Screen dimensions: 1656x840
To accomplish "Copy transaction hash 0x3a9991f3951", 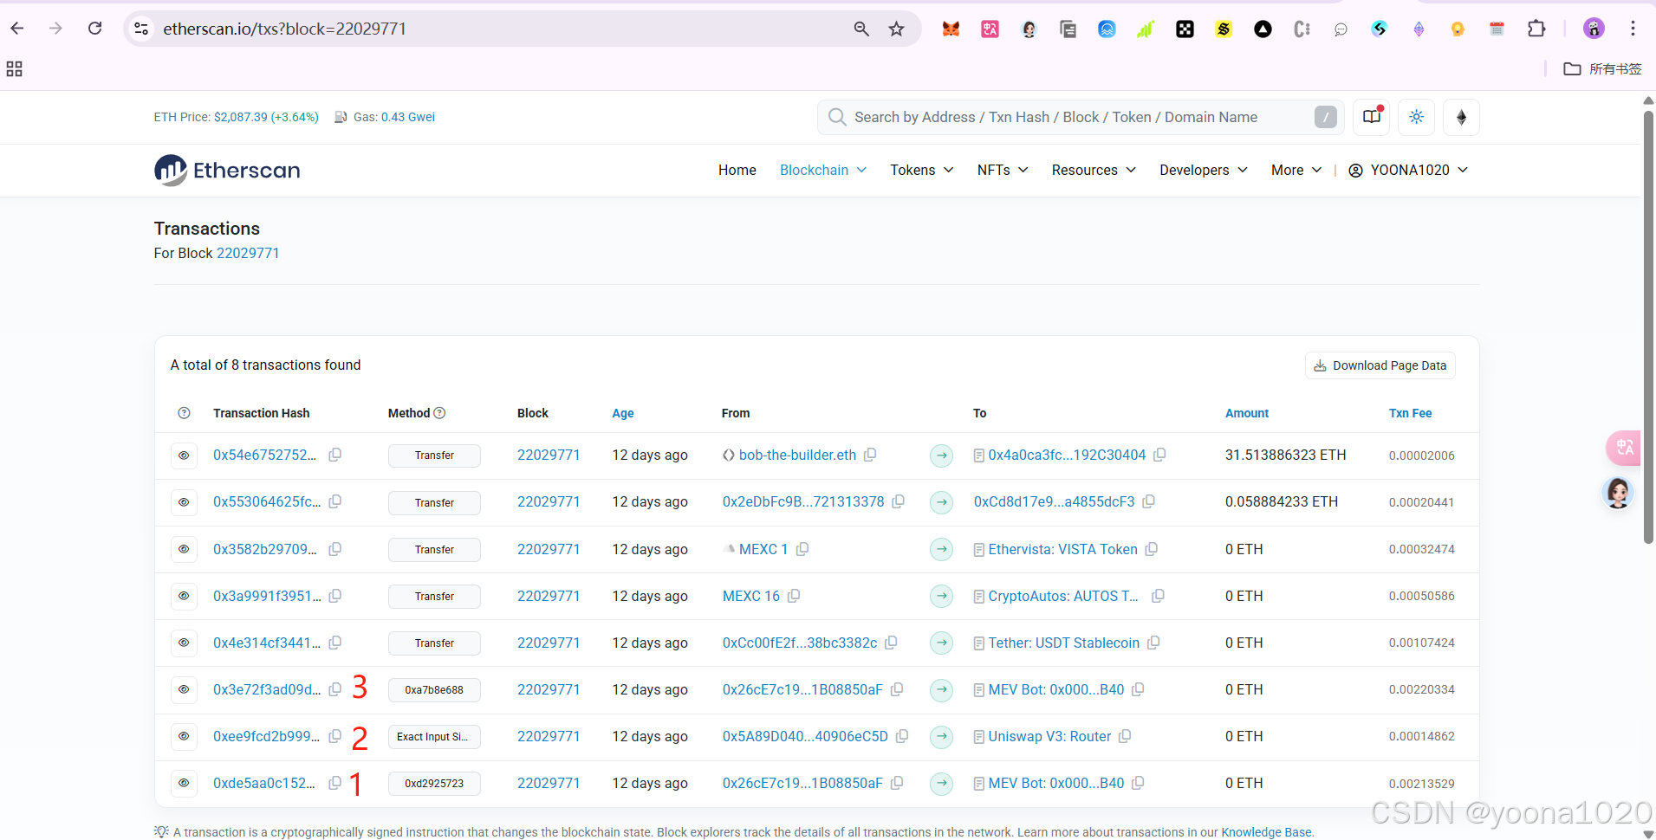I will pos(334,596).
